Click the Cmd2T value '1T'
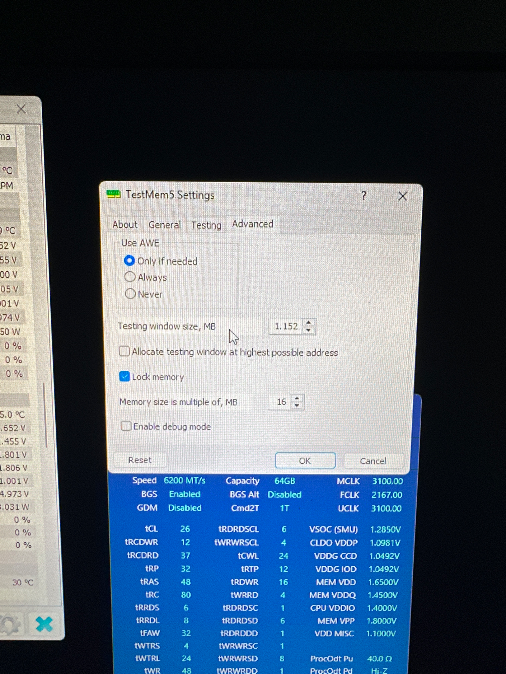The height and width of the screenshot is (674, 506). tap(284, 508)
